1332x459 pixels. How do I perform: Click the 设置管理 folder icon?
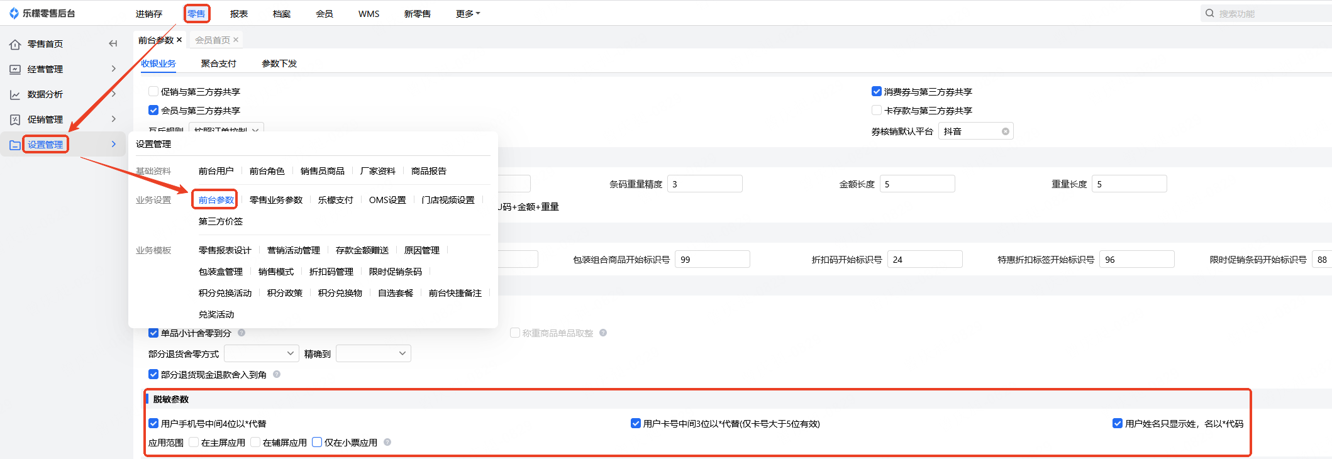pos(15,145)
